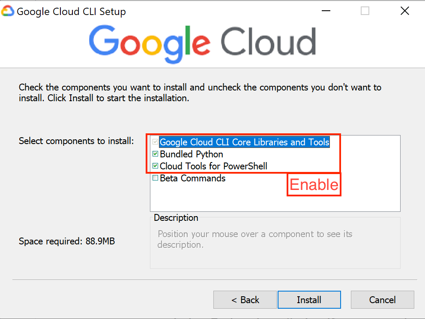425x319 pixels.
Task: Maximize the setup window
Action: click(x=365, y=11)
